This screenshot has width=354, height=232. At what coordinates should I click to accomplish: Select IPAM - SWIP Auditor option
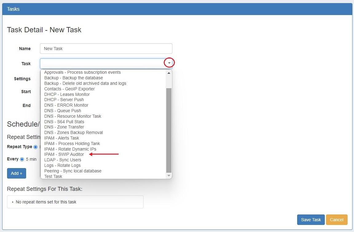pyautogui.click(x=64, y=154)
